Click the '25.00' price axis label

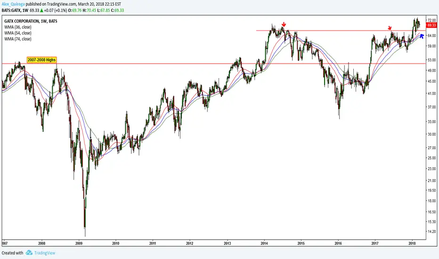click(432, 158)
